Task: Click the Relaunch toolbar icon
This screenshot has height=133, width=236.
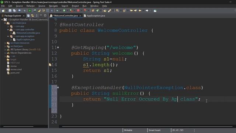Action: tap(85, 11)
